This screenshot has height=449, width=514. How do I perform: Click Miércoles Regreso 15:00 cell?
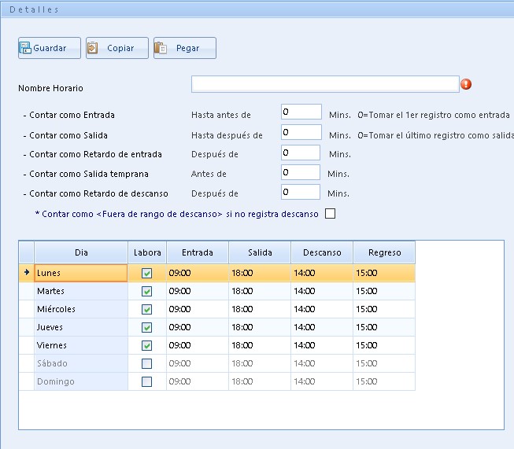tap(384, 309)
